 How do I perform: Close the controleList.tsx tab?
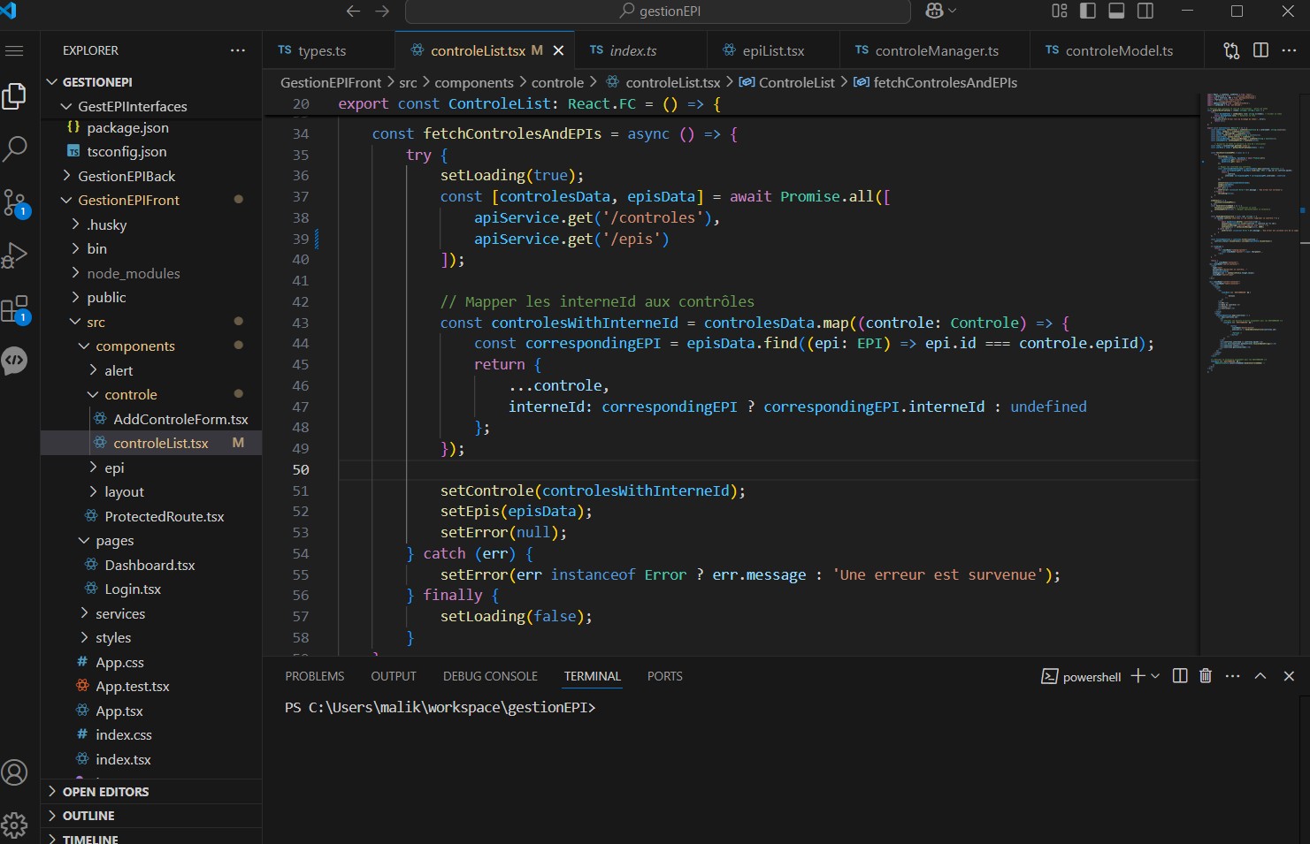tap(558, 50)
